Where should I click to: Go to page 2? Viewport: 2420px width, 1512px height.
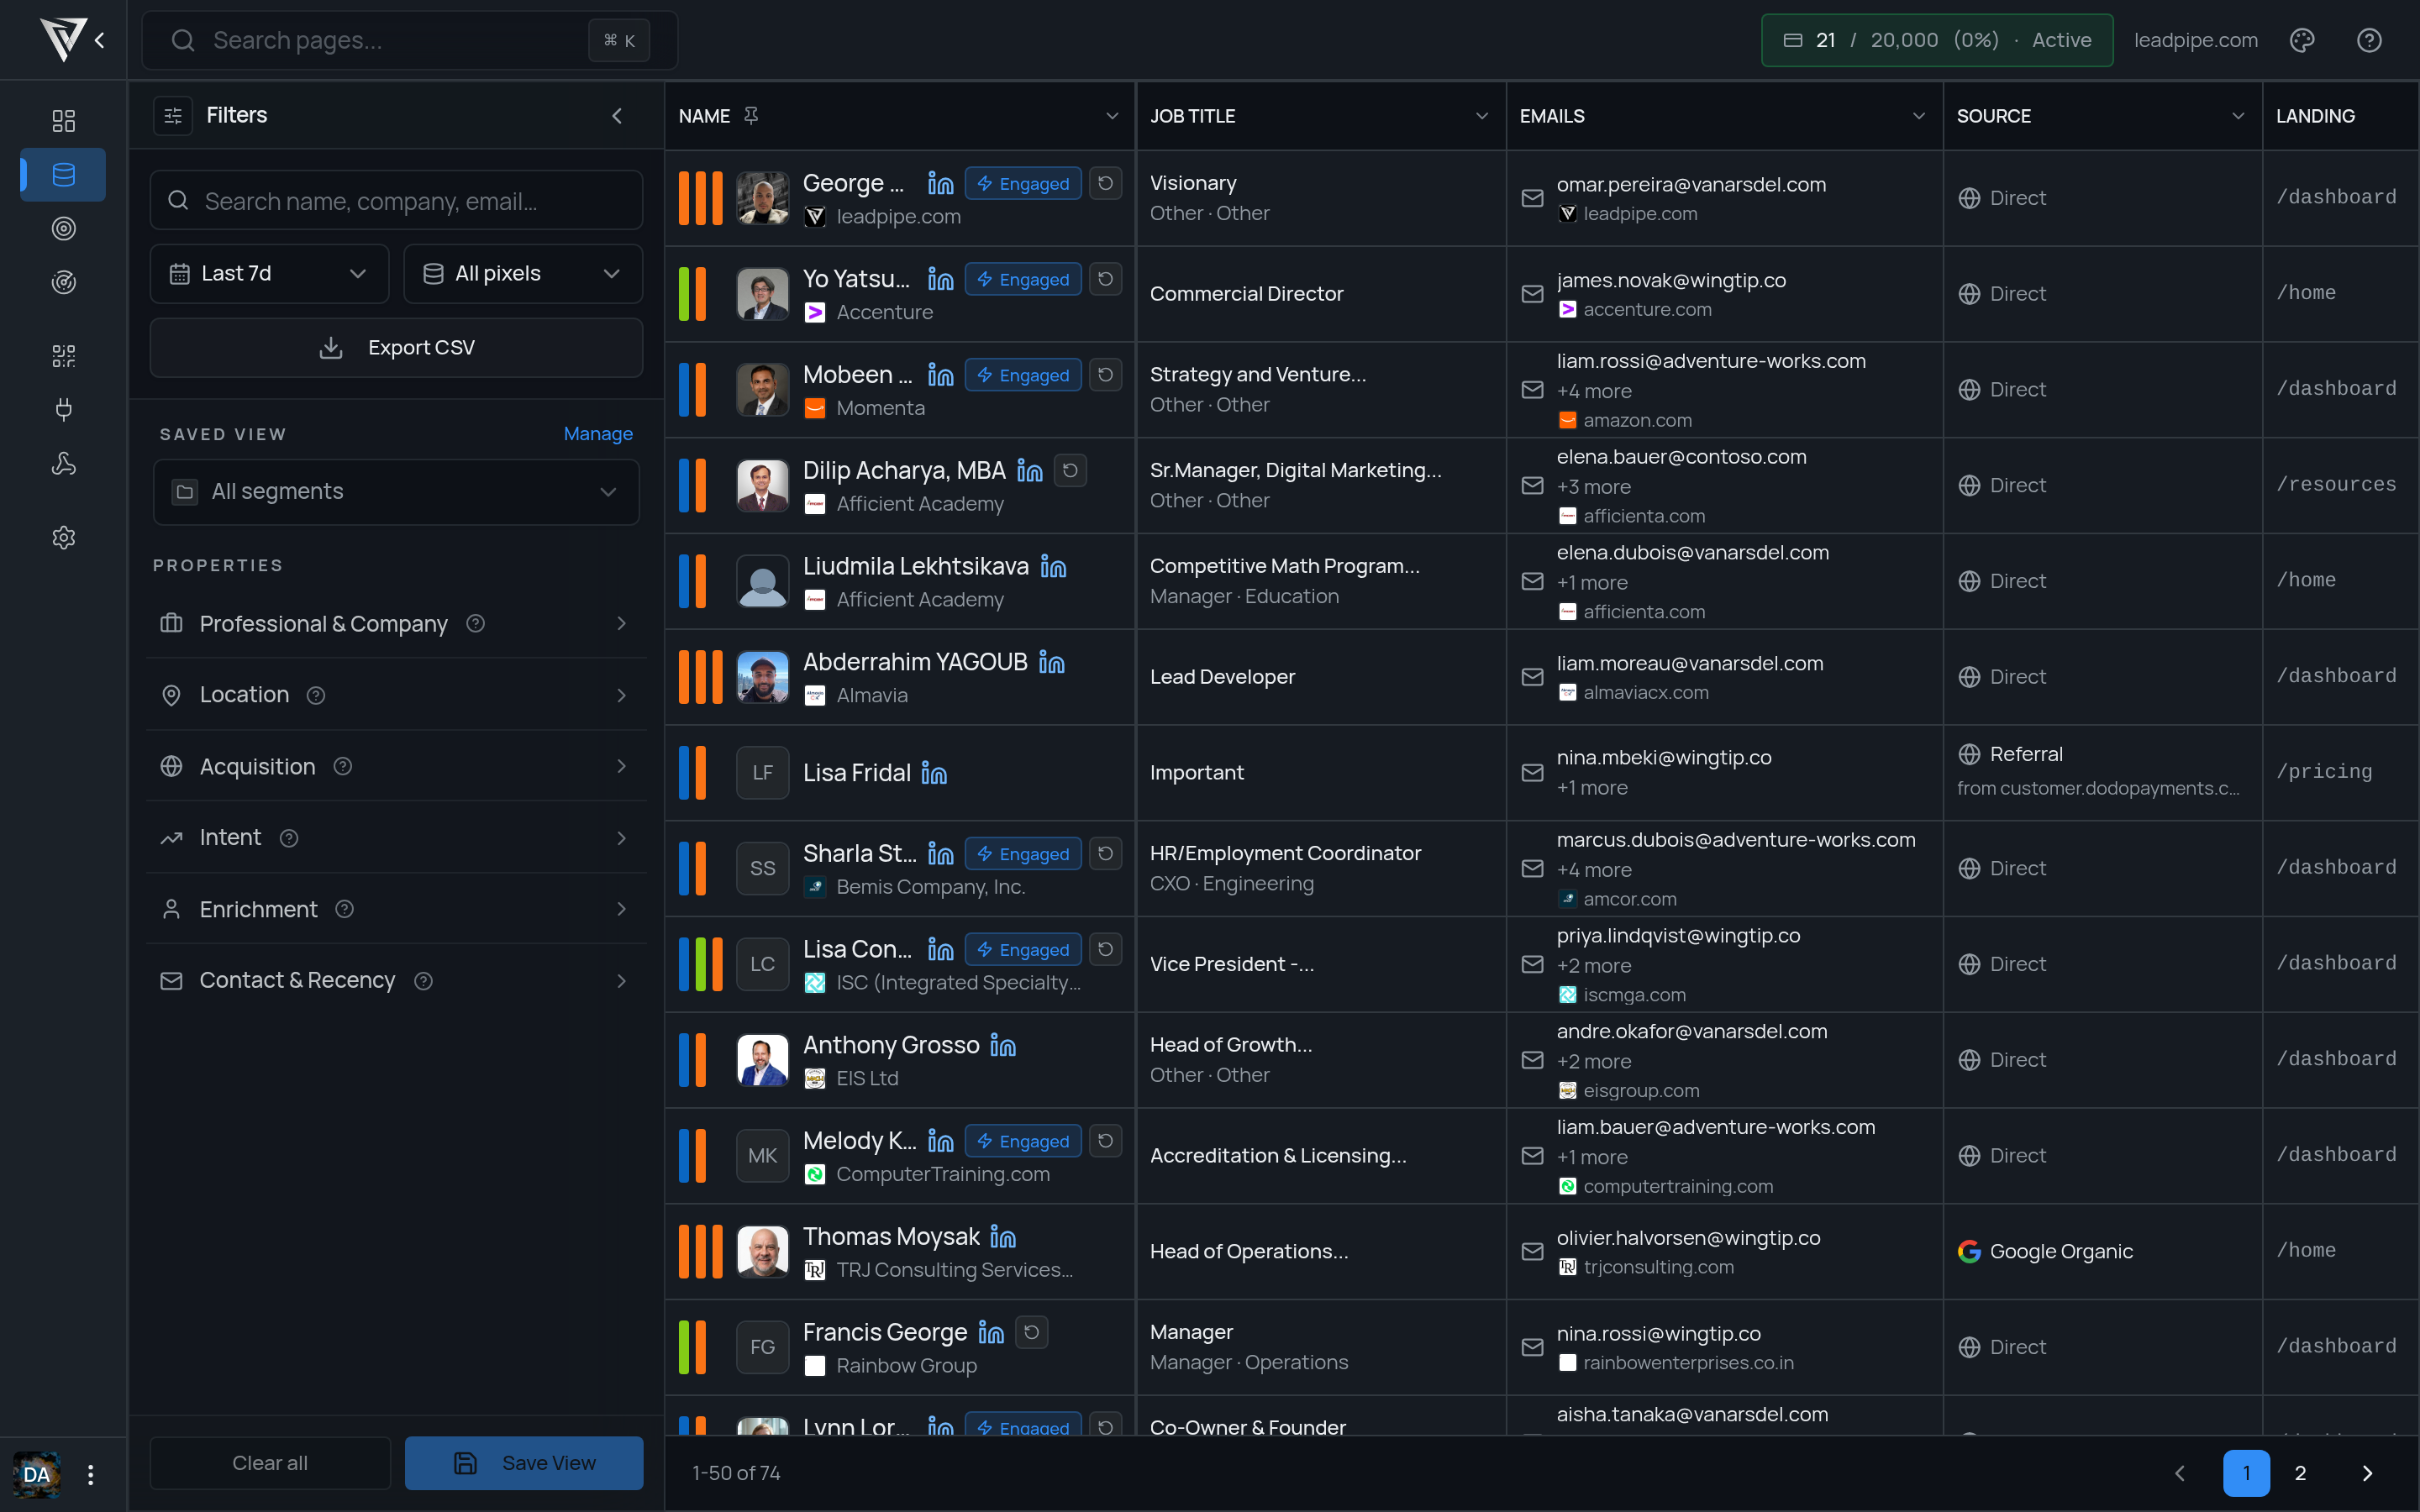pos(2300,1473)
